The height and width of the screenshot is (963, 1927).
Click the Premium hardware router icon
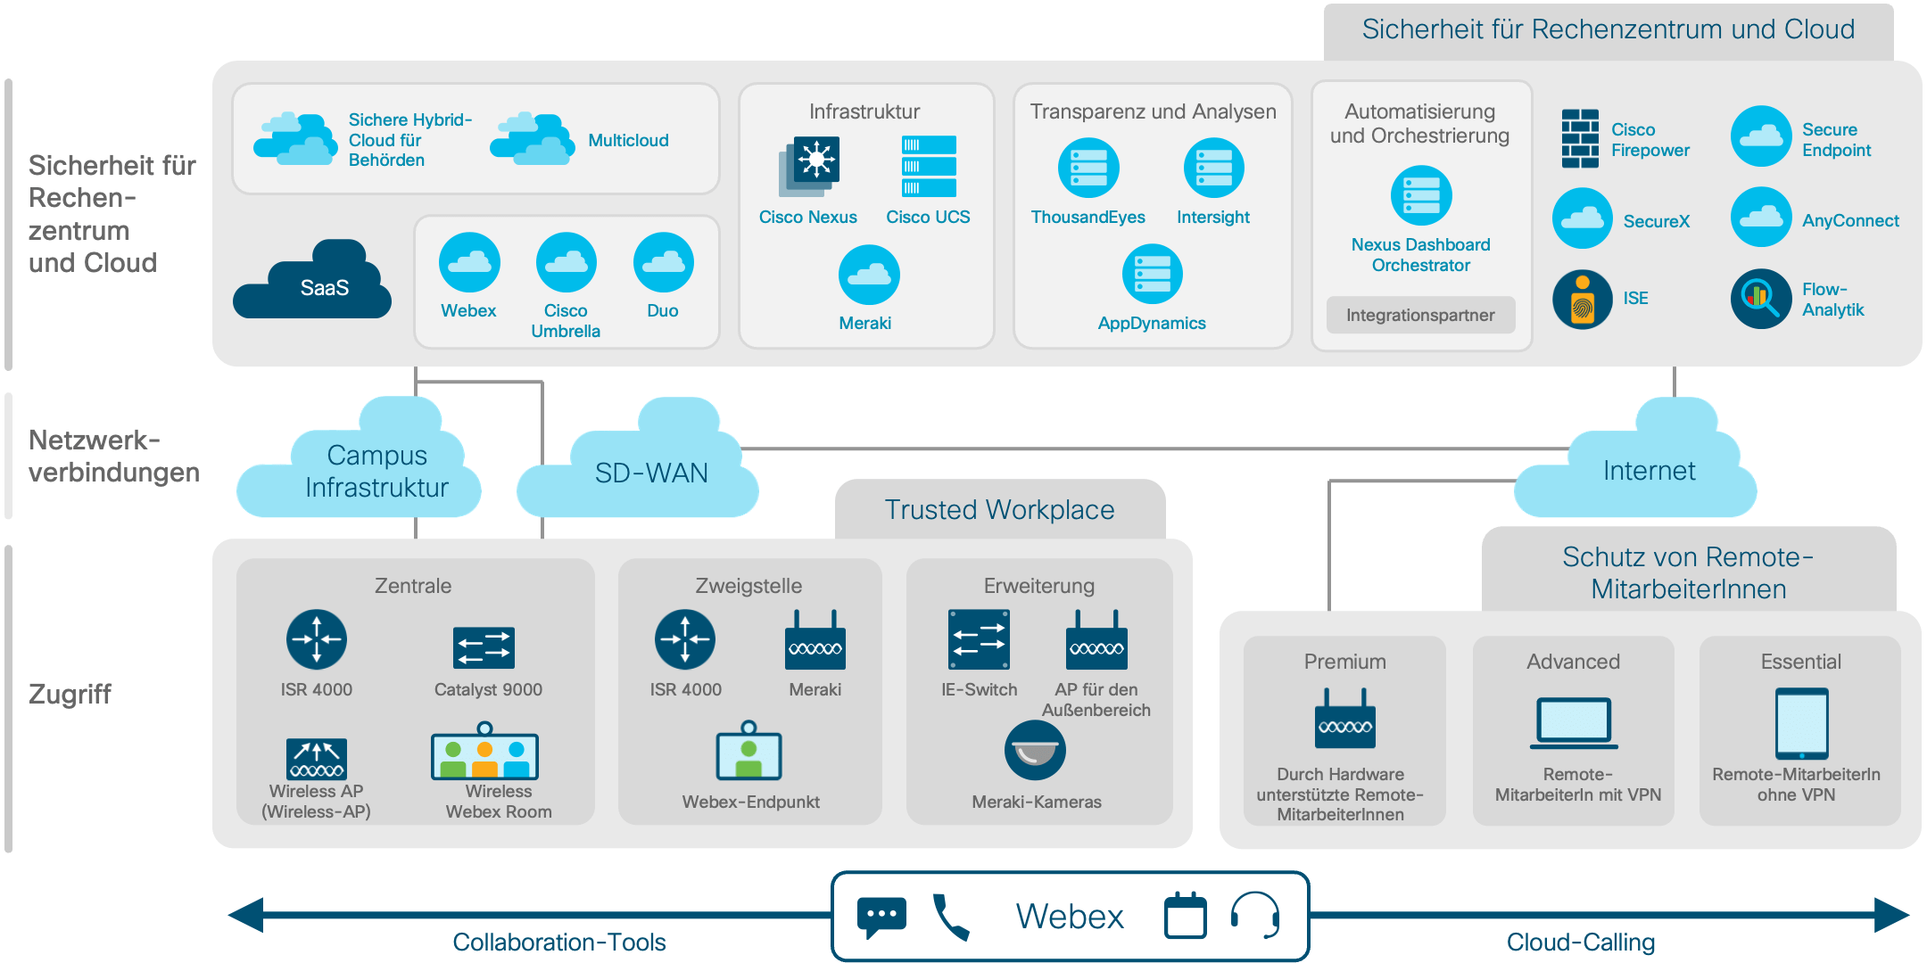point(1345,718)
